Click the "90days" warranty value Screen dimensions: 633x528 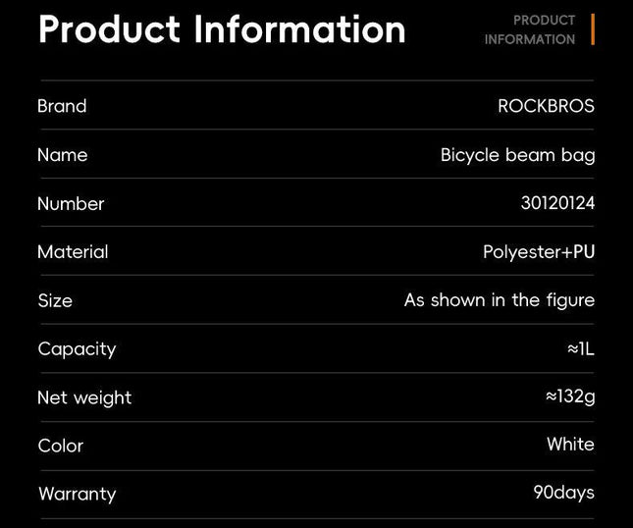pos(563,493)
